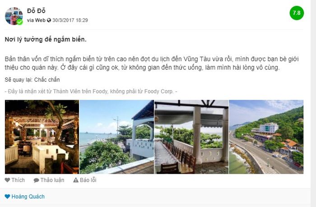The height and width of the screenshot is (207, 316).
Task: Open the Hoàng Quách profile link
Action: (28, 197)
